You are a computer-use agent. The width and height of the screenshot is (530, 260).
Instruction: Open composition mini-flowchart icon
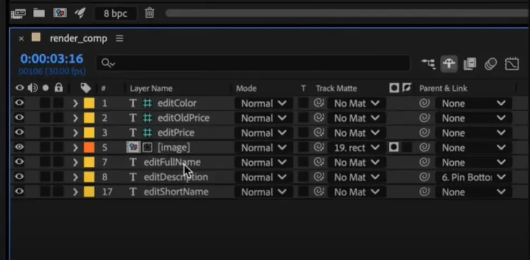click(x=429, y=64)
